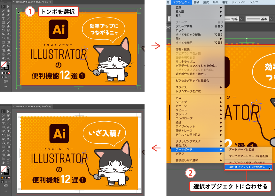Choose the Pen tool in bottom-left toolbar
The height and width of the screenshot is (196, 275).
pyautogui.click(x=3, y=119)
